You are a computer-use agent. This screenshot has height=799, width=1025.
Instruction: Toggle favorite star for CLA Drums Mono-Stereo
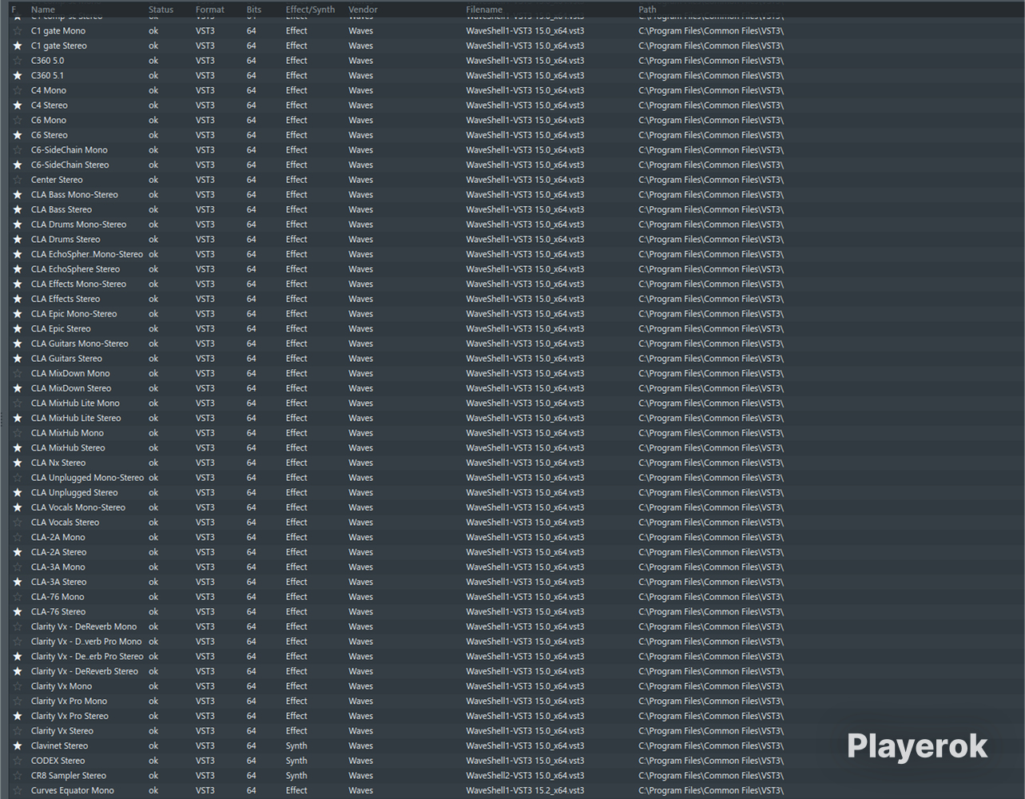18,225
